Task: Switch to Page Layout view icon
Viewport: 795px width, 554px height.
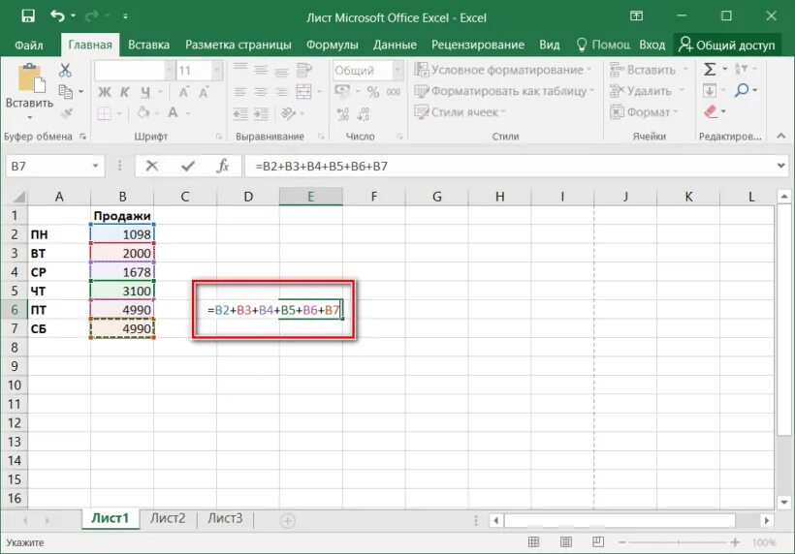Action: point(566,542)
